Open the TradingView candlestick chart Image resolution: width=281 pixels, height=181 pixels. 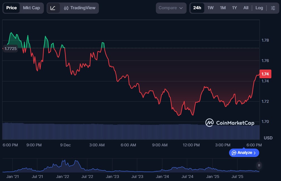pos(80,8)
